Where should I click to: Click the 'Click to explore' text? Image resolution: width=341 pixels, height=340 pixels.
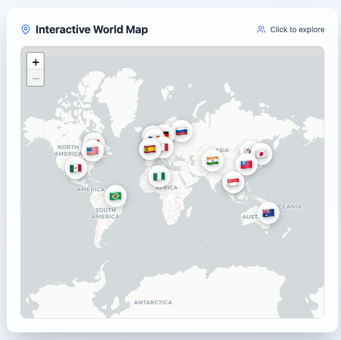click(x=297, y=29)
